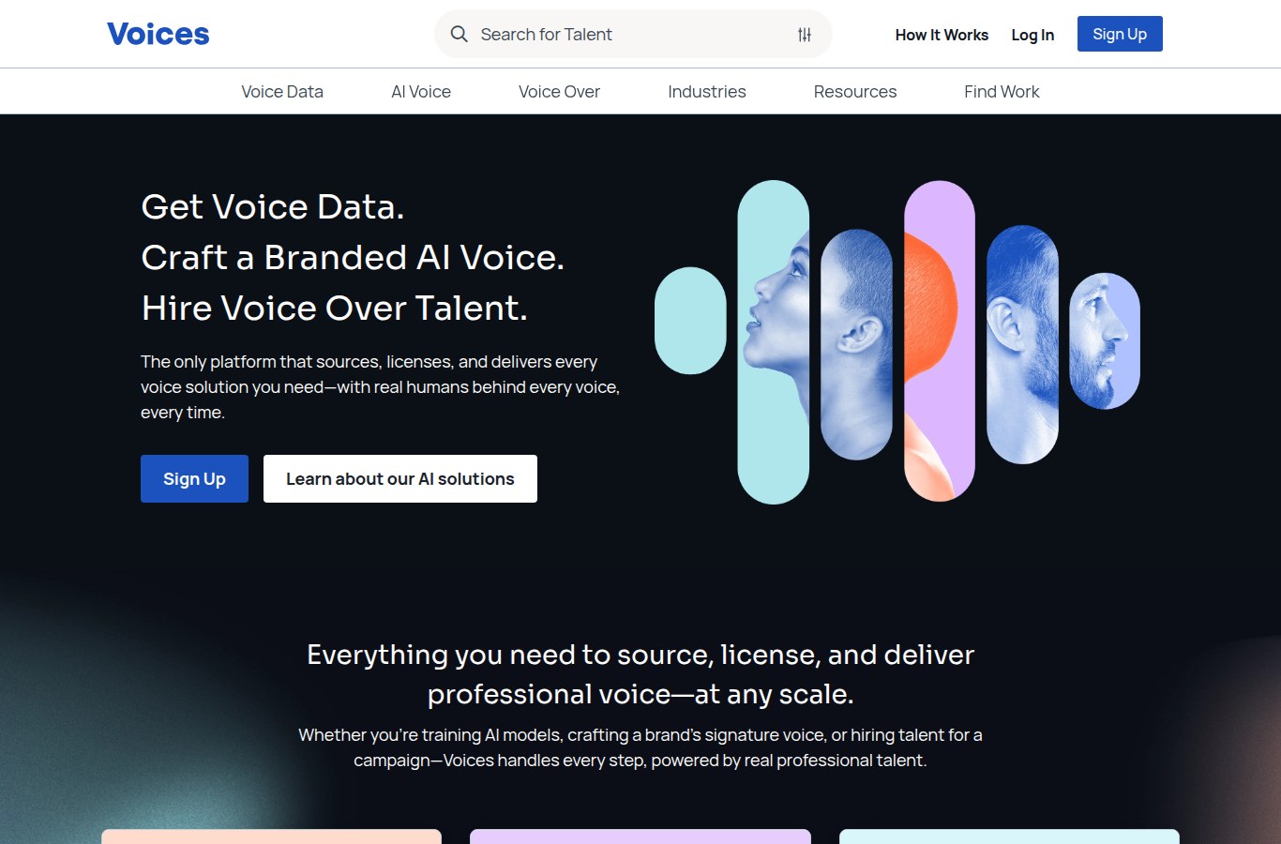The image size is (1281, 844).
Task: Open the Voice Over menu
Action: coord(559,92)
